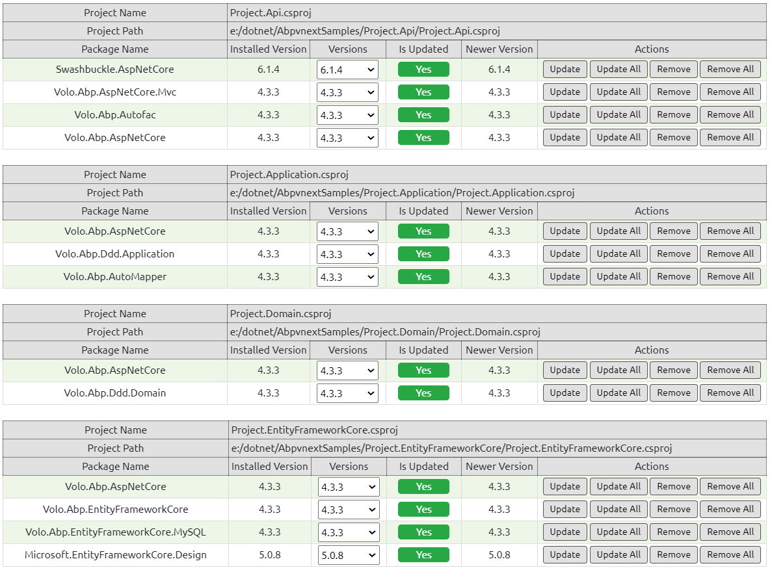The width and height of the screenshot is (772, 570).
Task: Click Remove All for Microsoft.EntityFrameworkCore.Design
Action: [x=730, y=555]
